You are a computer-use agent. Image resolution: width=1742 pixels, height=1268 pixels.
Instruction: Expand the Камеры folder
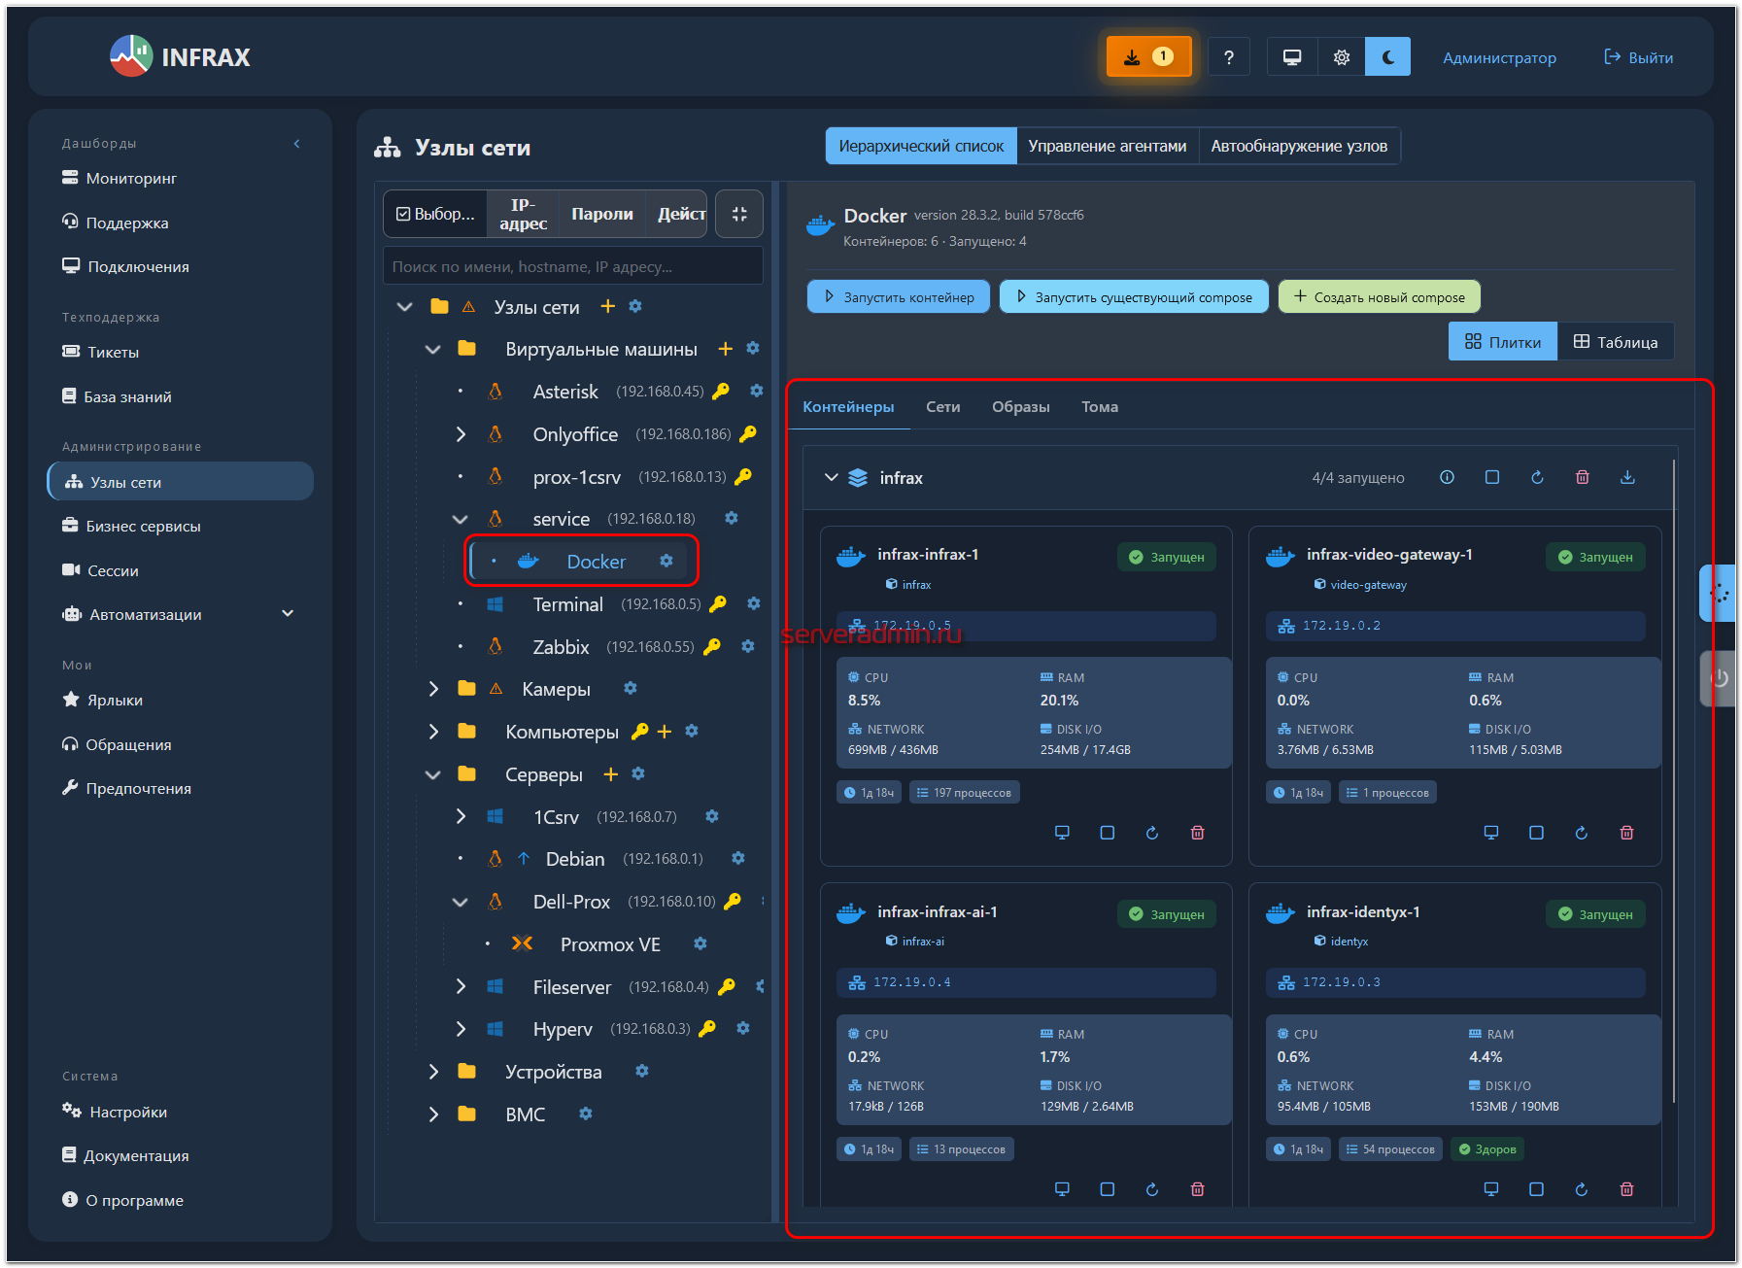[433, 689]
